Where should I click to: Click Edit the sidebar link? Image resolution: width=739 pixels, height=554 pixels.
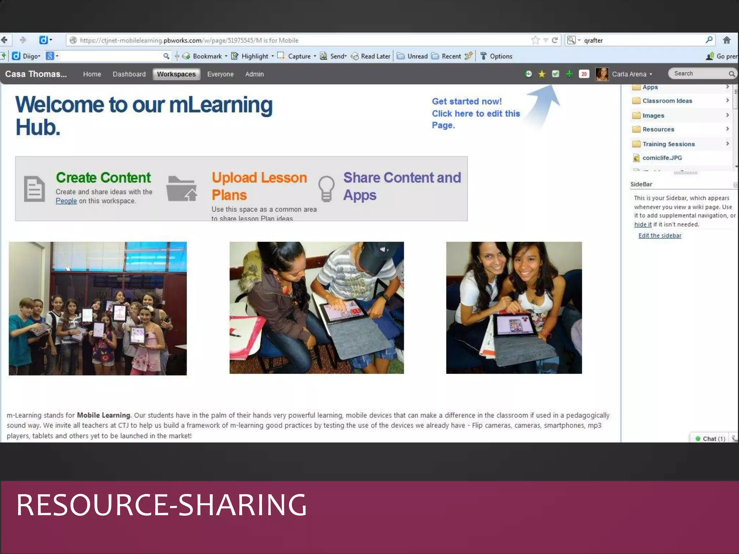click(660, 236)
